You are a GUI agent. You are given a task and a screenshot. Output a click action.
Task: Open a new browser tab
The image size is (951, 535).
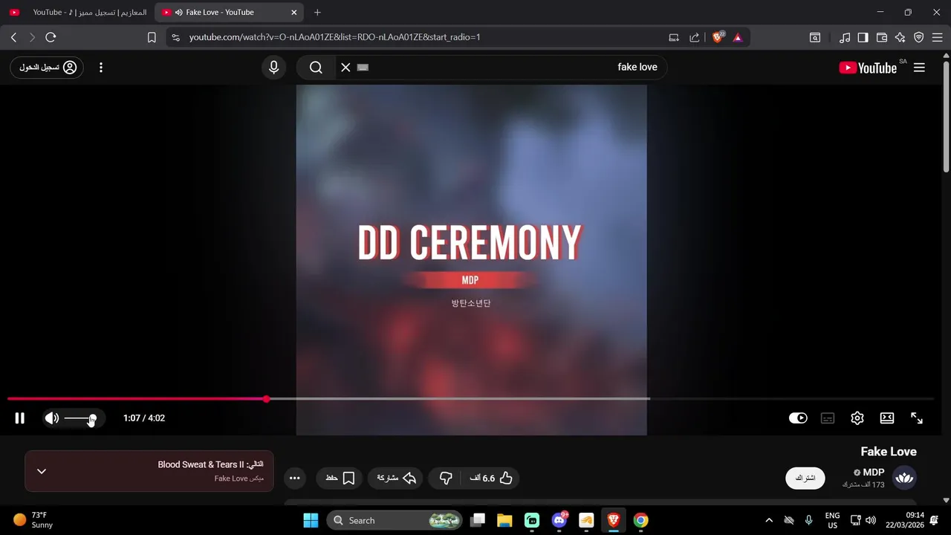[x=317, y=13]
